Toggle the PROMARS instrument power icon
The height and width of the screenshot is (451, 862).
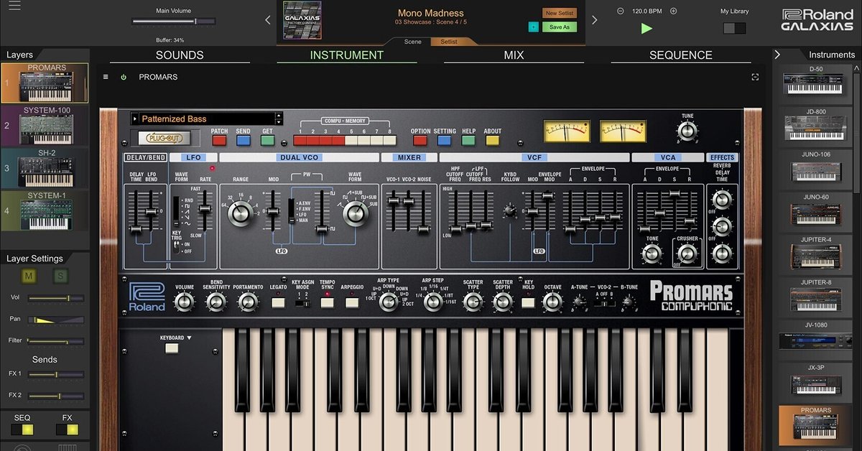124,77
